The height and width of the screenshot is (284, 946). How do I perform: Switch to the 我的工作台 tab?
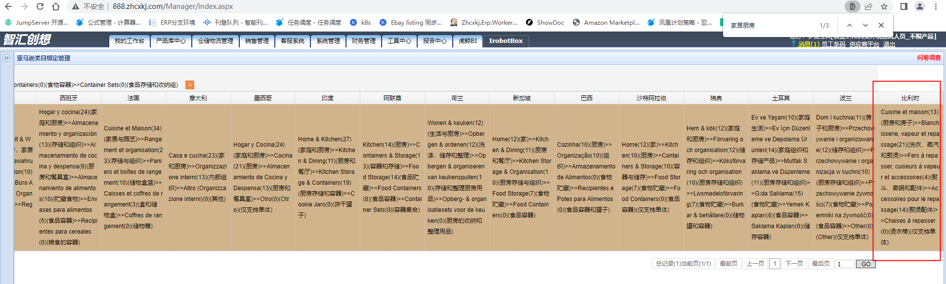tap(129, 41)
